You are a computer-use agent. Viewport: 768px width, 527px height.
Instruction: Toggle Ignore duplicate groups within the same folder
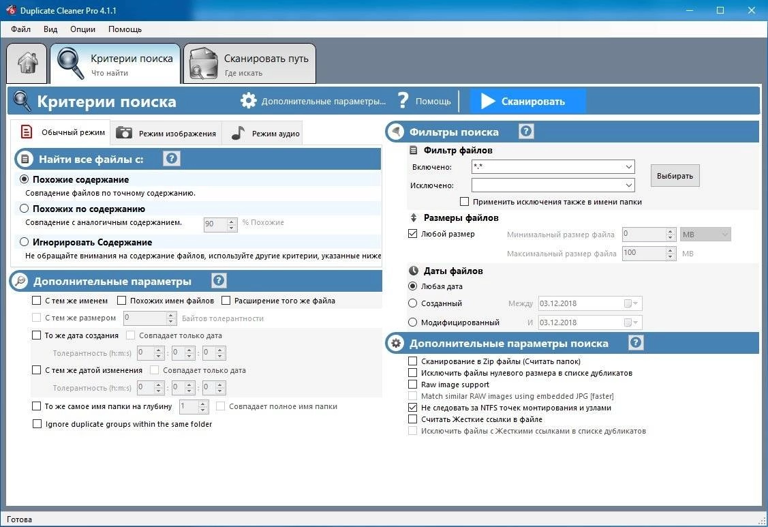point(37,423)
